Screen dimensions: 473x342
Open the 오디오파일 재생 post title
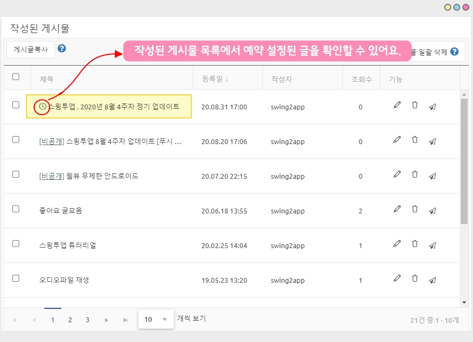(x=64, y=280)
